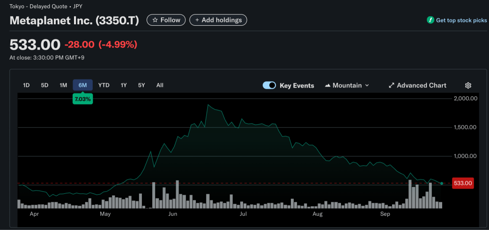This screenshot has height=230, width=489.
Task: Select the 5D time range tab
Action: pos(44,85)
